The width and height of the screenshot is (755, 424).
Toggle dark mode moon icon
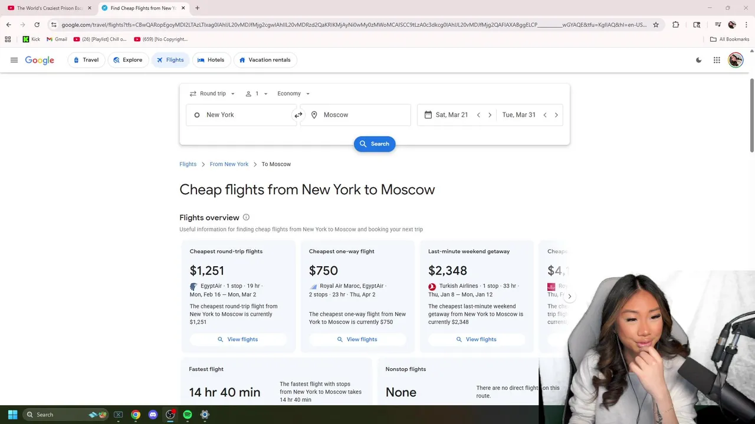pyautogui.click(x=699, y=60)
